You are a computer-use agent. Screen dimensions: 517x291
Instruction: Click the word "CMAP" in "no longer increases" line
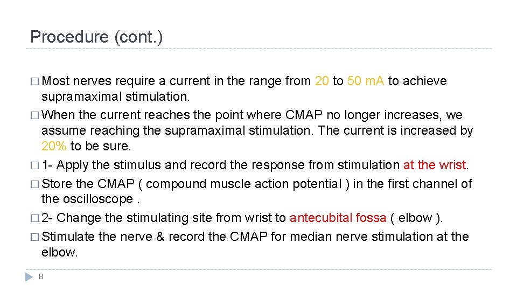302,115
